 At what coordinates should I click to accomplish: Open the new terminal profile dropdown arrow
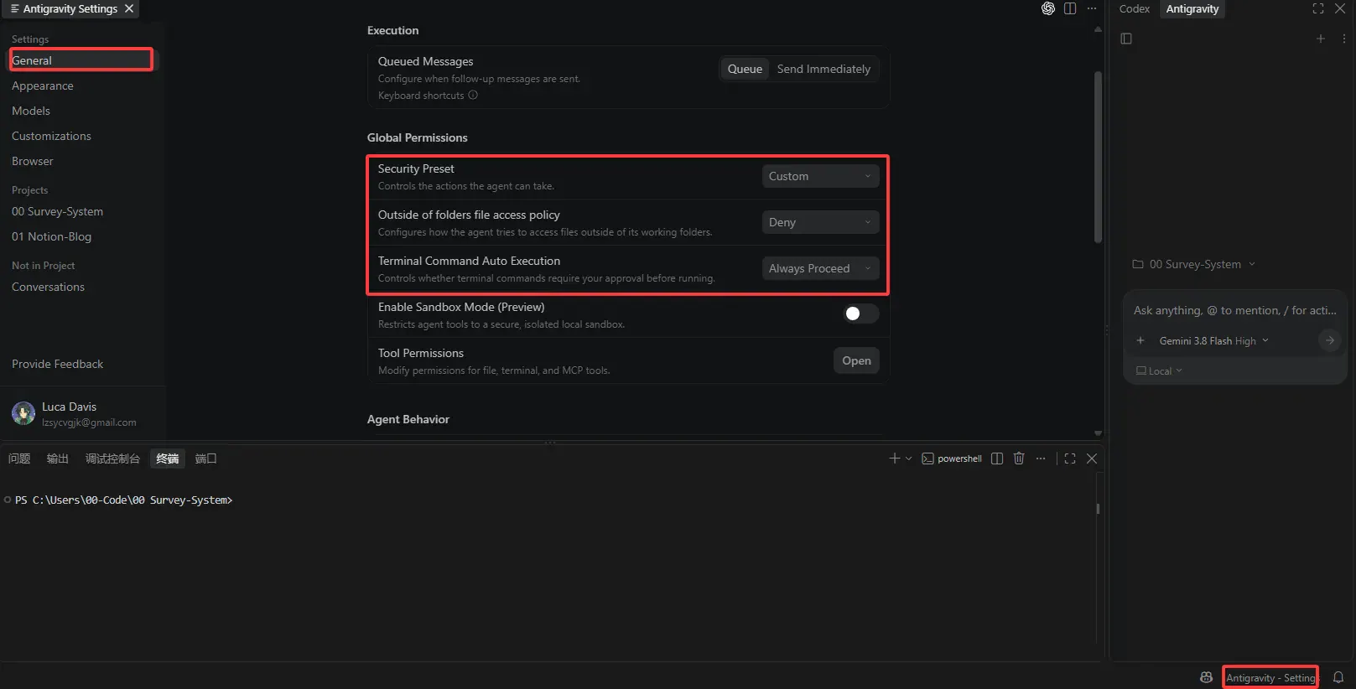[x=908, y=458]
